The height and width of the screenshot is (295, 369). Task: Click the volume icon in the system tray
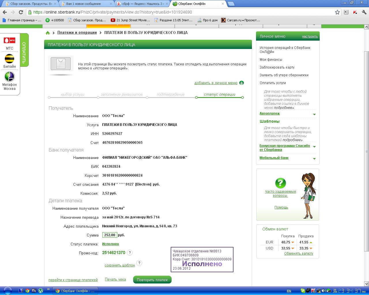coord(323,291)
